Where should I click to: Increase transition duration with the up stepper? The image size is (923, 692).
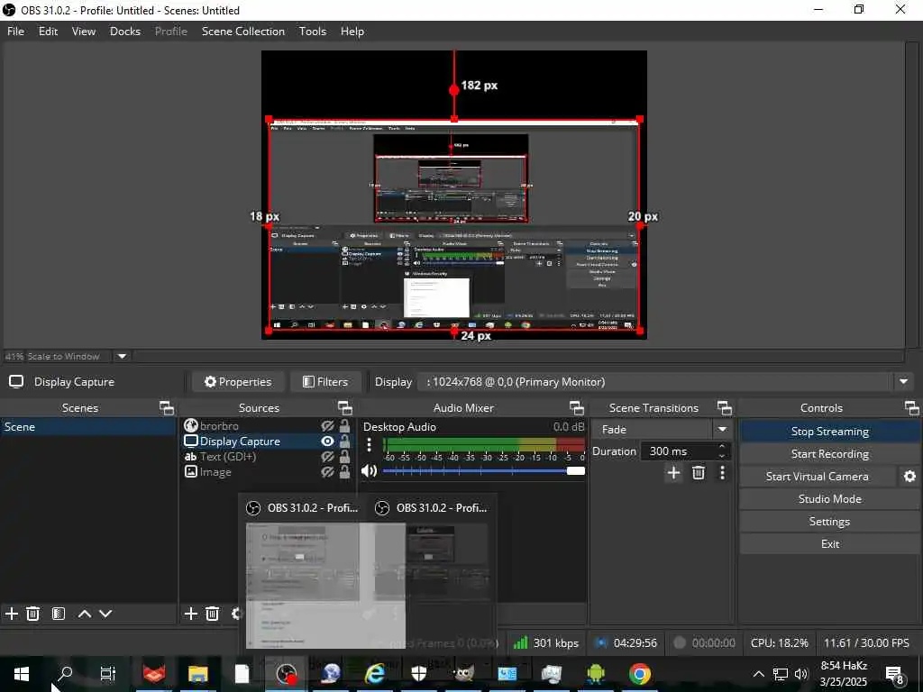pyautogui.click(x=722, y=447)
